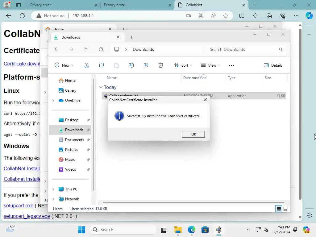
Task: Open the New dropdown in Explorer
Action: (x=64, y=65)
